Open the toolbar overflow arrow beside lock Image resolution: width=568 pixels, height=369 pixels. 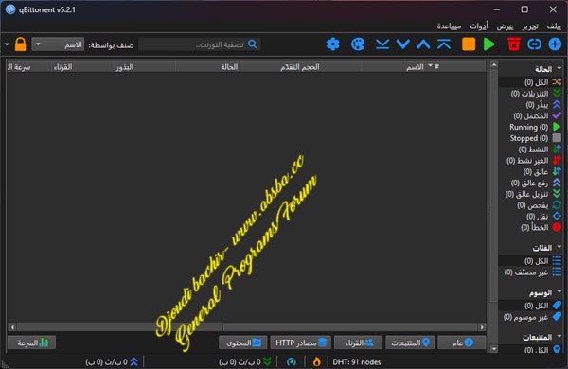coord(7,44)
